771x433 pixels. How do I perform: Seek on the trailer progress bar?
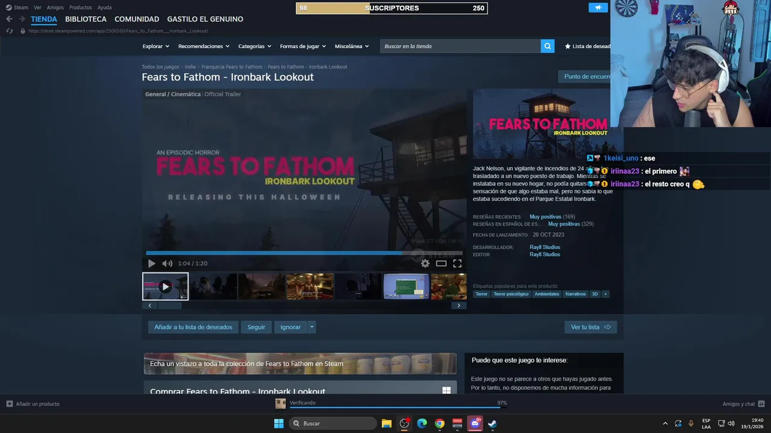[x=304, y=253]
